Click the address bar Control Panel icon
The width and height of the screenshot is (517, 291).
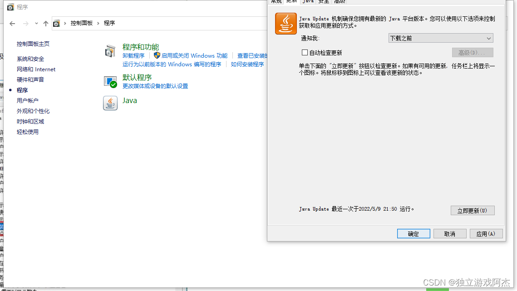tap(56, 24)
